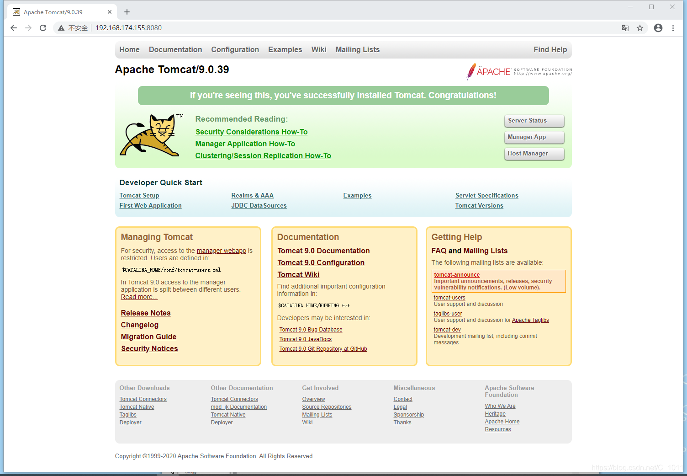Open the Changelog link
Image resolution: width=687 pixels, height=476 pixels.
[x=140, y=325]
